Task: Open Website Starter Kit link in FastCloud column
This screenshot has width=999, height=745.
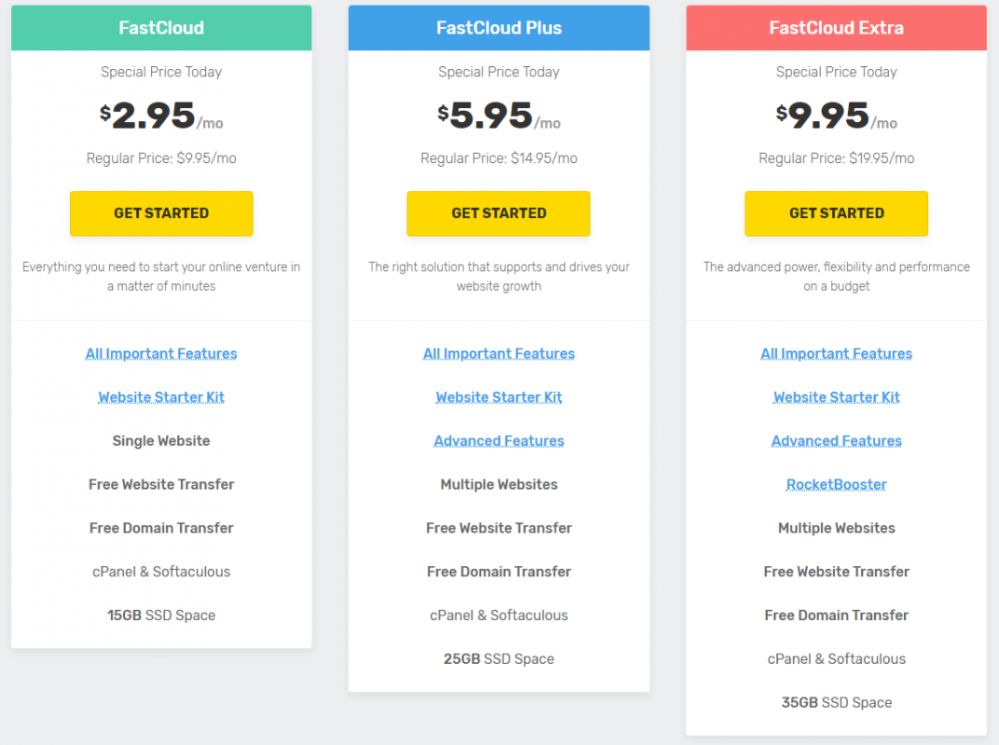Action: [161, 398]
